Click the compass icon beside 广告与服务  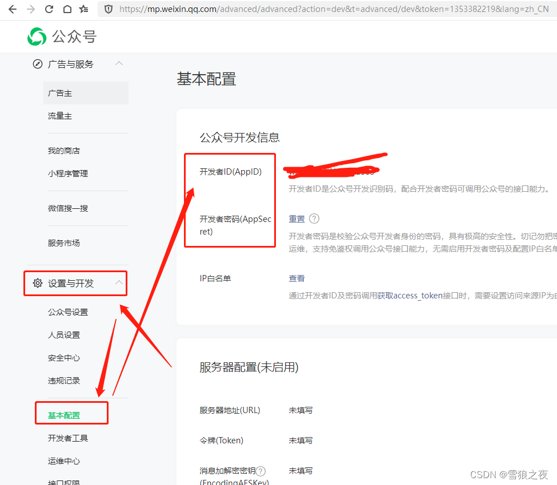pyautogui.click(x=38, y=64)
